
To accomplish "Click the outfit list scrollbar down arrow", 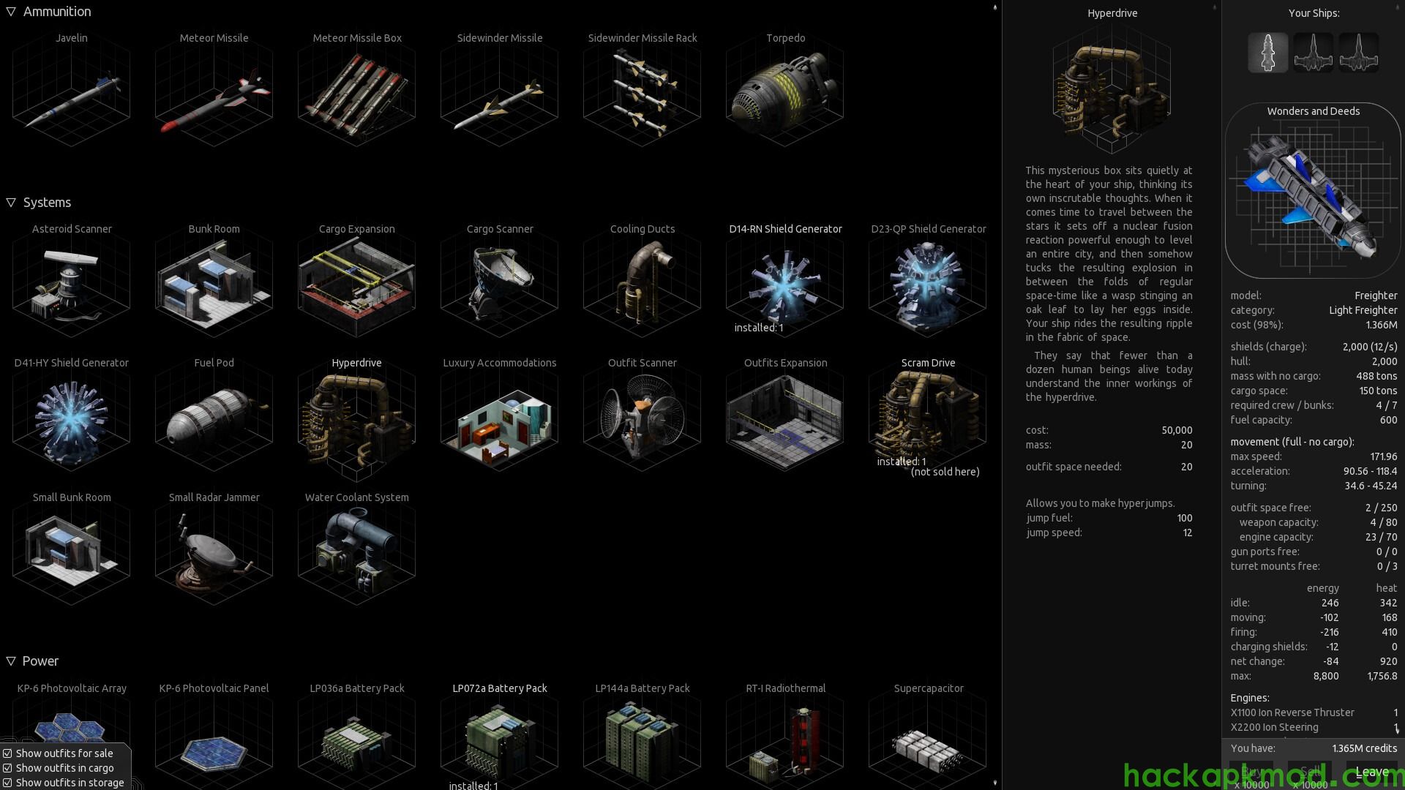I will (994, 783).
